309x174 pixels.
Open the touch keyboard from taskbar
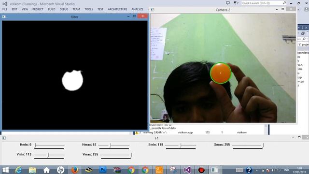coord(239,170)
